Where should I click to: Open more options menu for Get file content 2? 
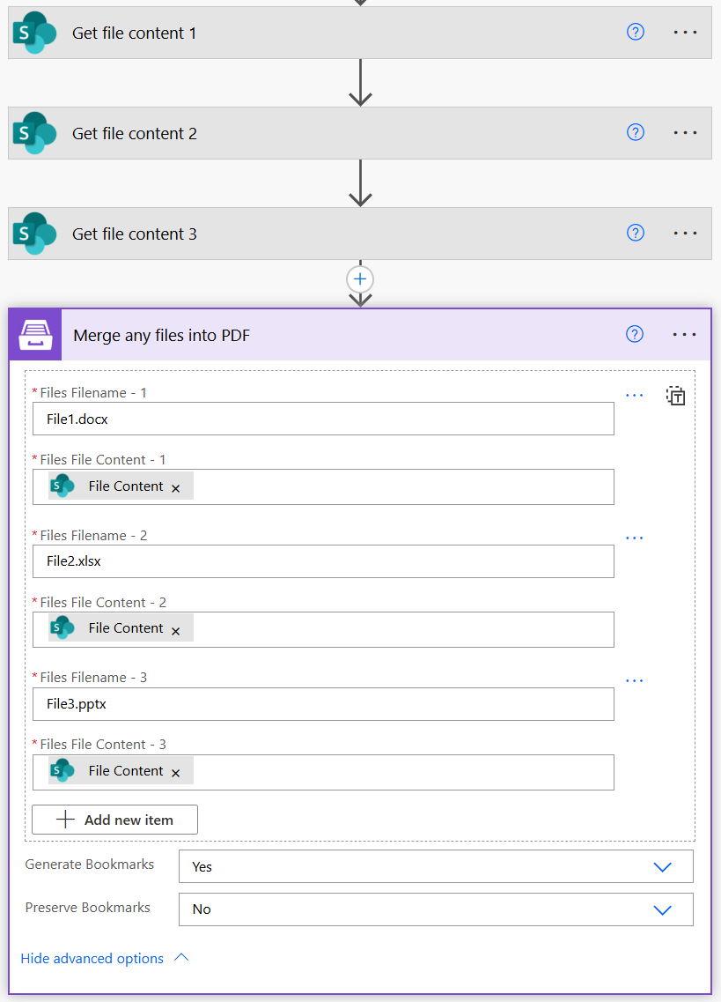coord(685,132)
